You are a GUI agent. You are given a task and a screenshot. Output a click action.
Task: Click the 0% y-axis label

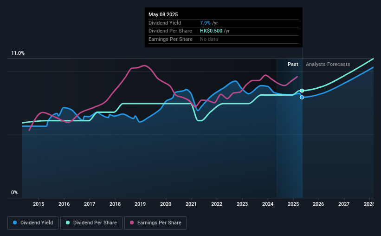(14, 192)
